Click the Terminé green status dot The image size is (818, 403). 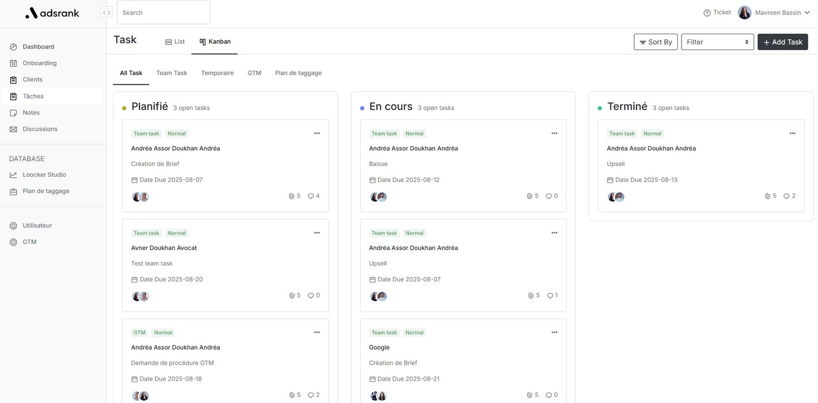tap(600, 108)
